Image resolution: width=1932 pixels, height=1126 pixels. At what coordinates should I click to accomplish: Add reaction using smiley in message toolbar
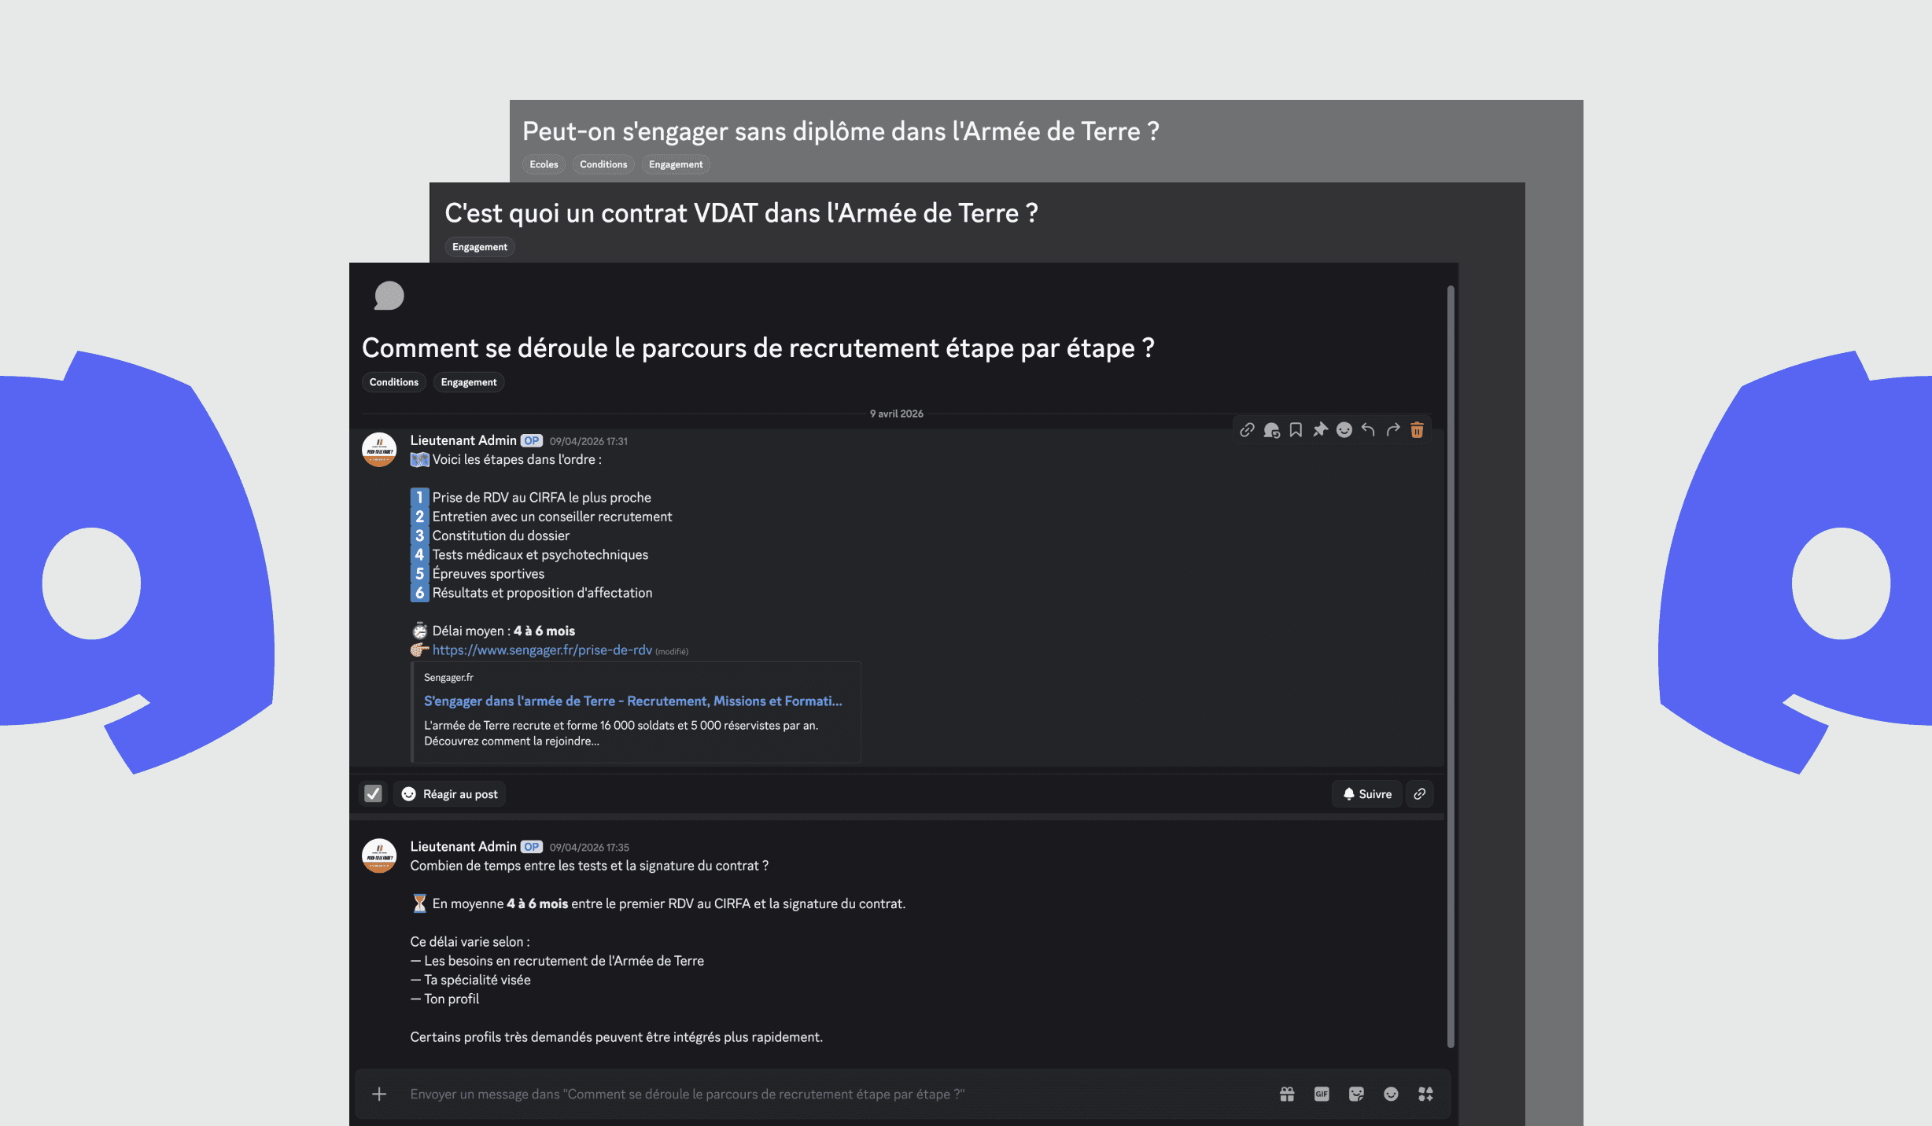[x=1344, y=430]
